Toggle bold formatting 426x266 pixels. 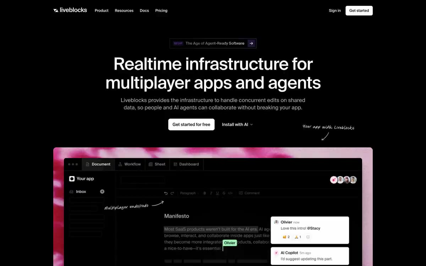click(x=204, y=193)
